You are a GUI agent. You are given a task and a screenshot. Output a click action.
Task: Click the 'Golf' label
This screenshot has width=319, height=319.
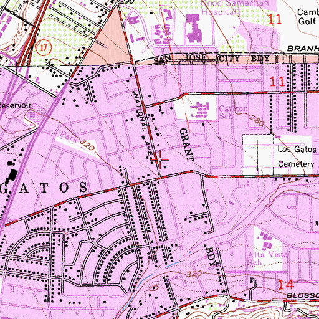pos(307,21)
